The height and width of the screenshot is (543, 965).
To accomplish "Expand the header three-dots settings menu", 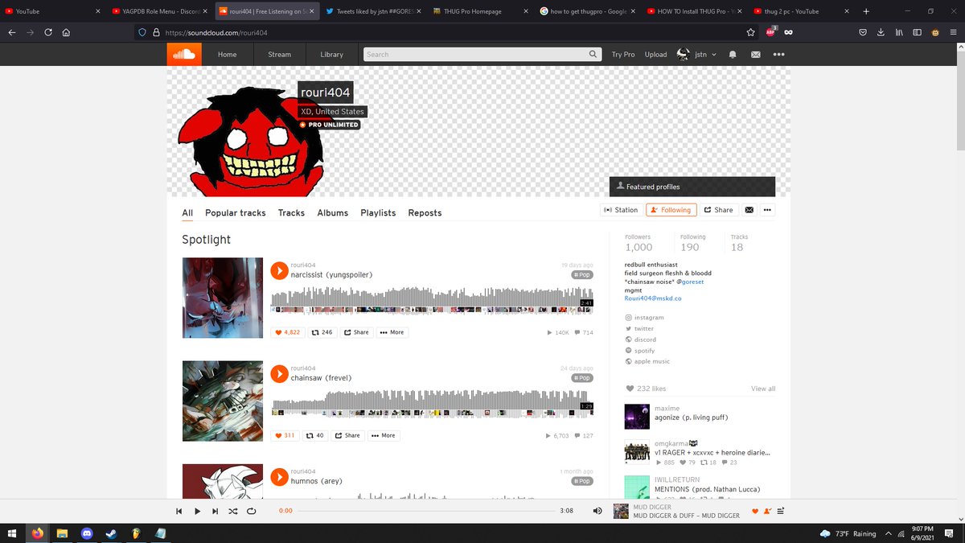I will 778,55.
